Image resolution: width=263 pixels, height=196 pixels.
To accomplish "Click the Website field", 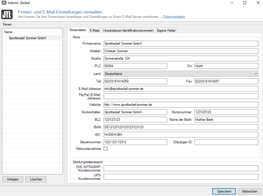I will pyautogui.click(x=180, y=104).
